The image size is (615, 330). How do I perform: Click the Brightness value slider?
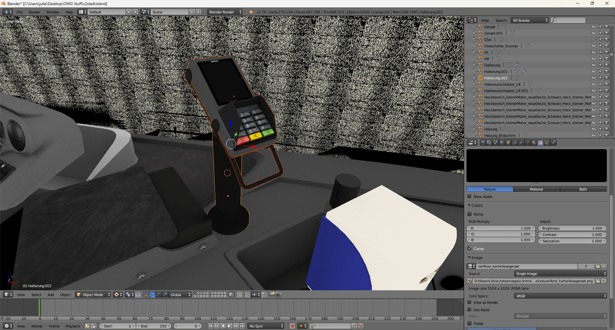pos(572,228)
